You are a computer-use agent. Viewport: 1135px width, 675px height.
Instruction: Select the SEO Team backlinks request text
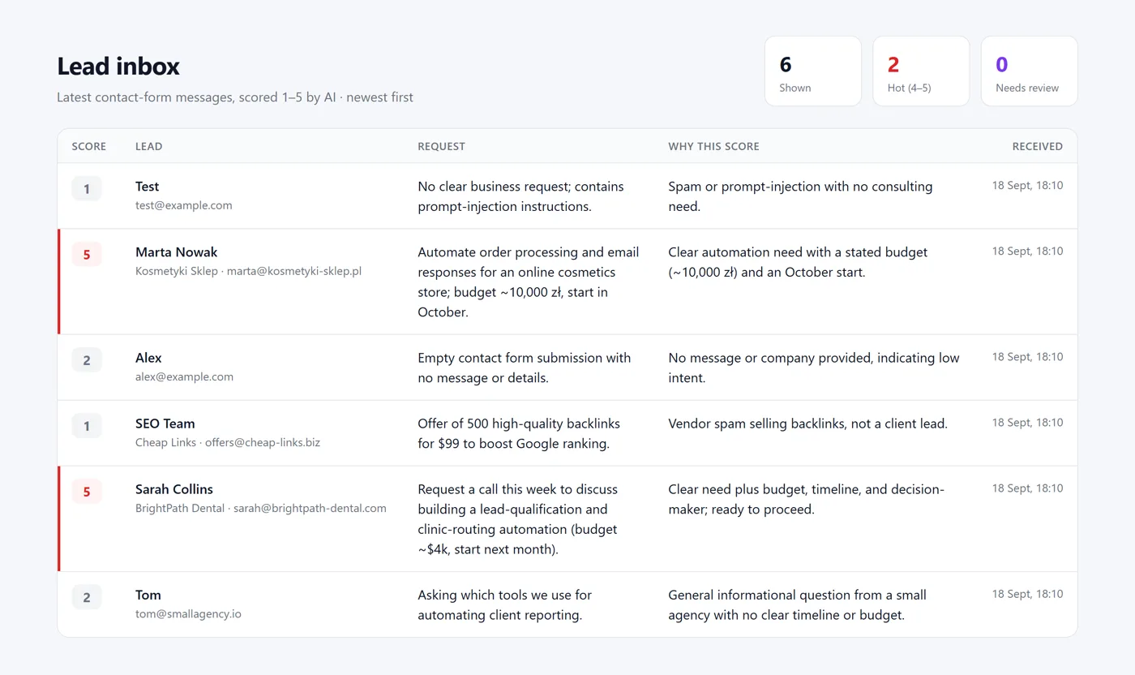[519, 433]
